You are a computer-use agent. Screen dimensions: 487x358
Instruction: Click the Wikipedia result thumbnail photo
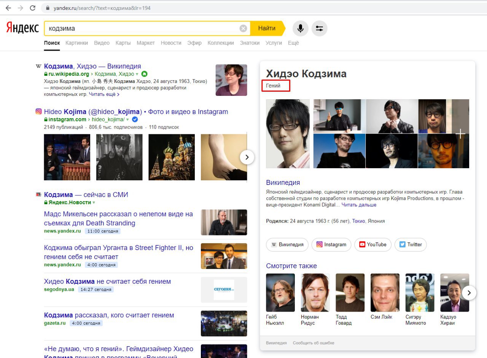[x=231, y=80]
